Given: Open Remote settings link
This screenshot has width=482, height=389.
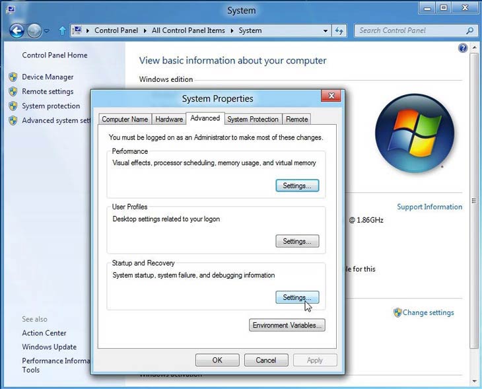Looking at the screenshot, I should [x=48, y=91].
